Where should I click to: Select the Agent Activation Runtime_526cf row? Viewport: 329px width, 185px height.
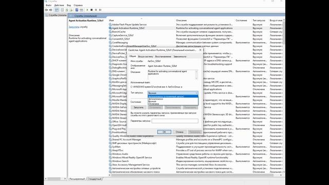[x=195, y=28]
